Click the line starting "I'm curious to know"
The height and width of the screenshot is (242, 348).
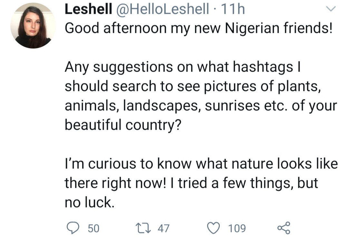pos(201,164)
